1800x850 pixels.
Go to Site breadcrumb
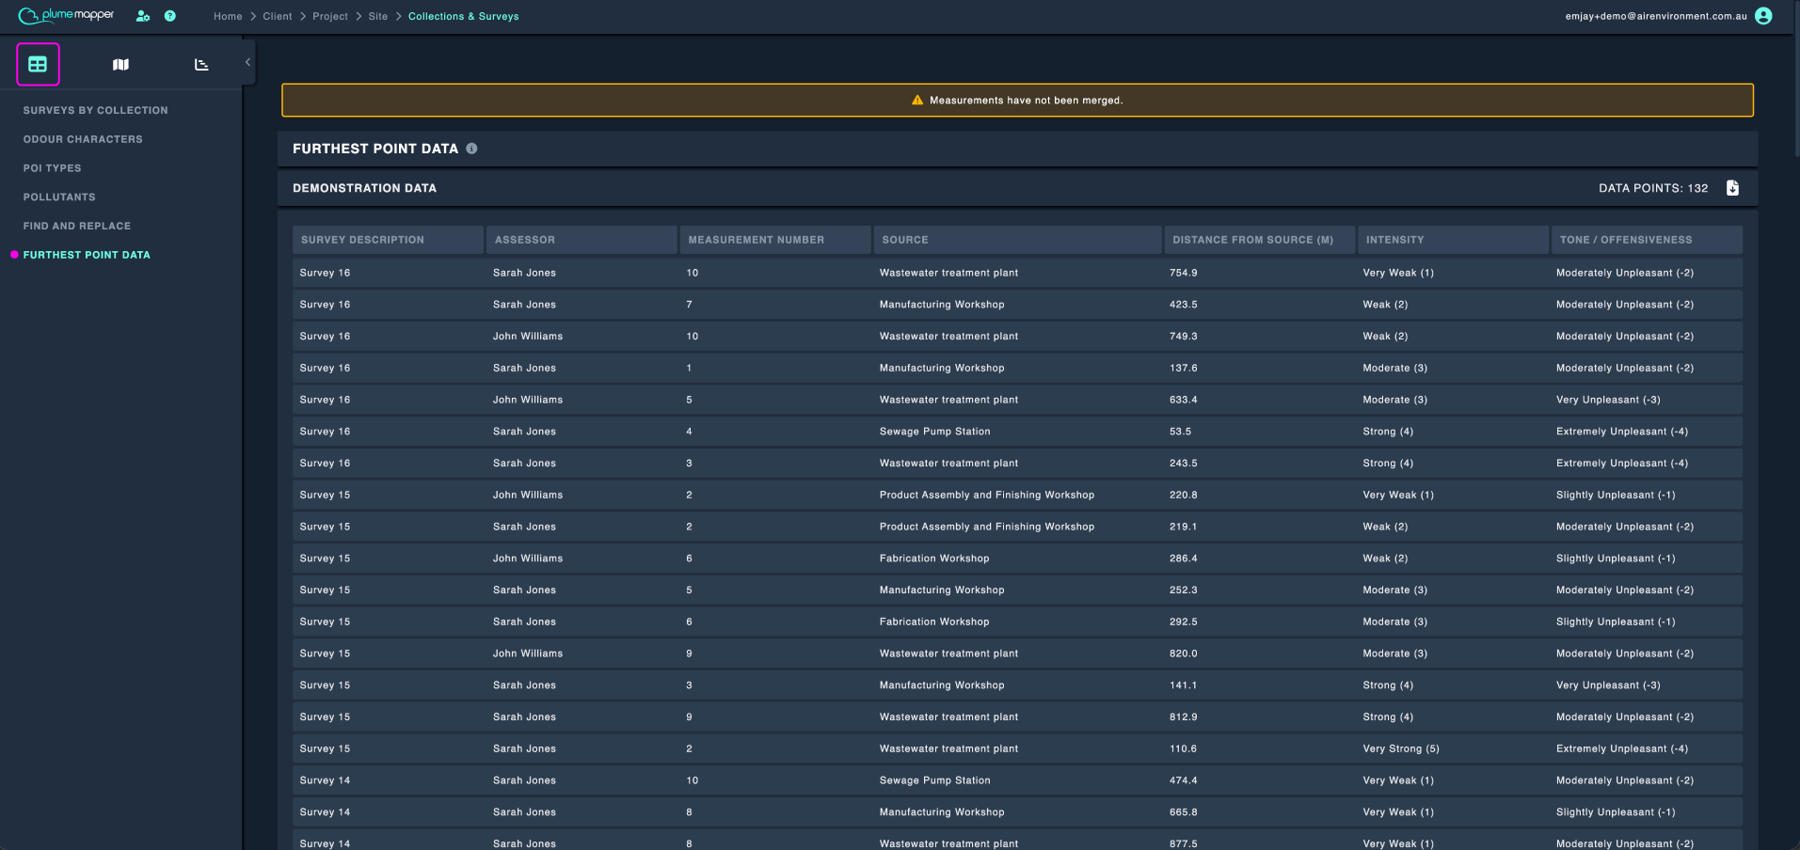tap(378, 16)
